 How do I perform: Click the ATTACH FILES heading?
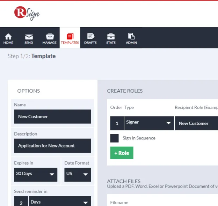pyautogui.click(x=124, y=181)
